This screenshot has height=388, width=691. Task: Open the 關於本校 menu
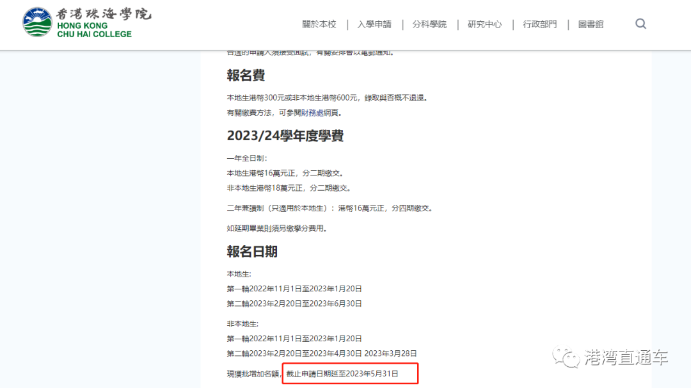coord(319,24)
